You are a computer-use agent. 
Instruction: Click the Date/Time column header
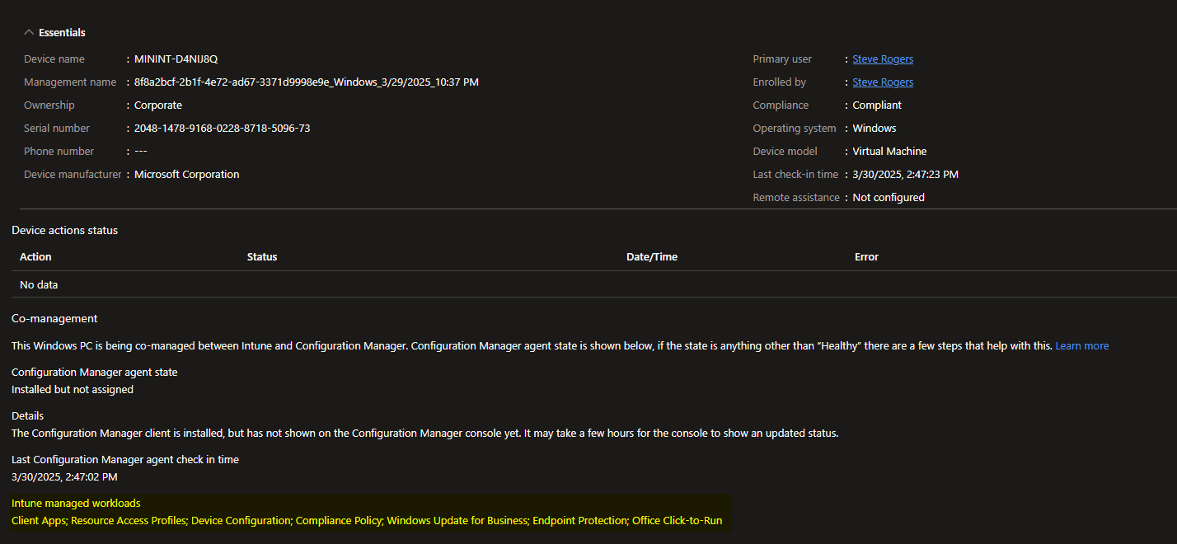coord(651,257)
